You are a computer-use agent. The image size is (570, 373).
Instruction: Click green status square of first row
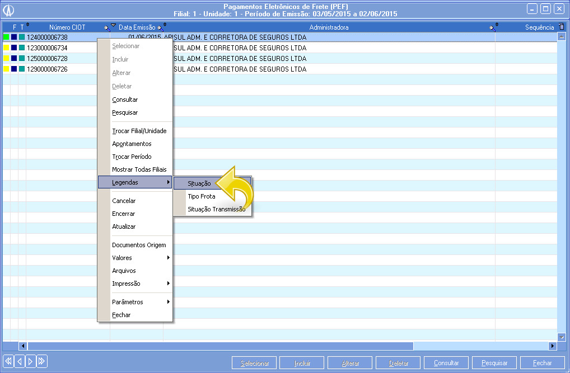tap(6, 37)
